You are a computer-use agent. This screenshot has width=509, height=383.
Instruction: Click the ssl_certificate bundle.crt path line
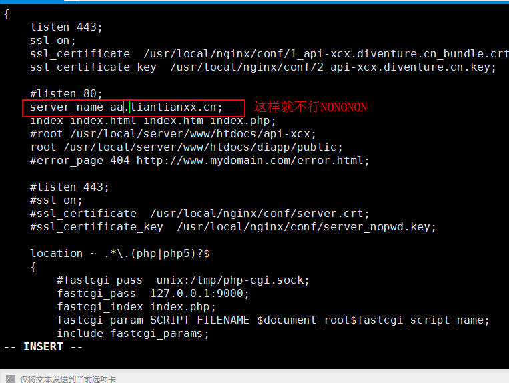pyautogui.click(x=270, y=54)
